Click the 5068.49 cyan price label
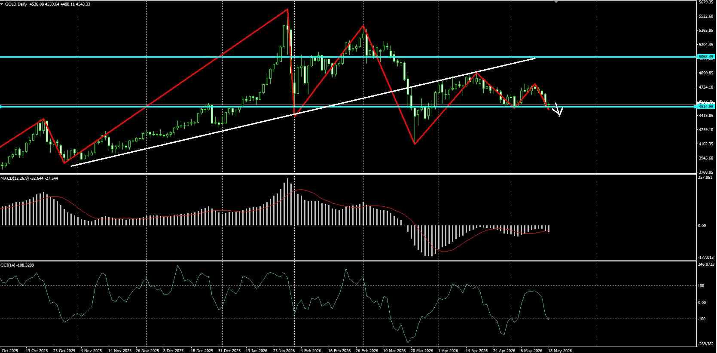The image size is (717, 353). pos(706,57)
